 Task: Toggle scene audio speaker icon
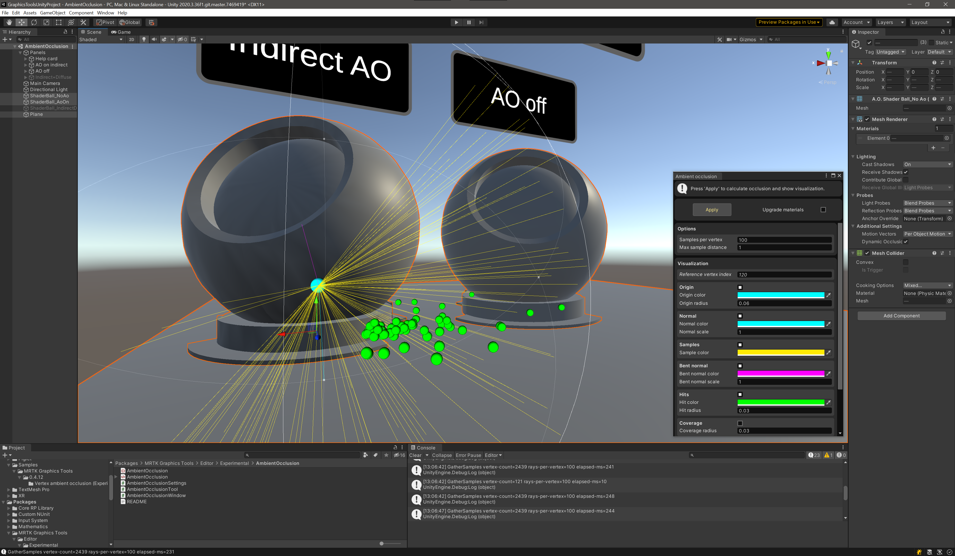point(154,39)
